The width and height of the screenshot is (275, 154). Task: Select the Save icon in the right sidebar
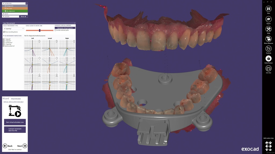coord(268,9)
